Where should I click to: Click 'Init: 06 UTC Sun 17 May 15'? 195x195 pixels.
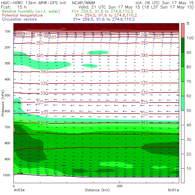click(x=164, y=3)
